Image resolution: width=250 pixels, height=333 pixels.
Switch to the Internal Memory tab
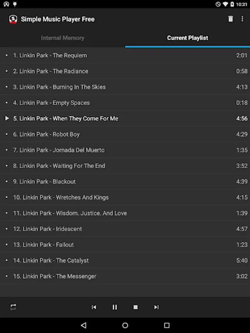click(x=63, y=38)
